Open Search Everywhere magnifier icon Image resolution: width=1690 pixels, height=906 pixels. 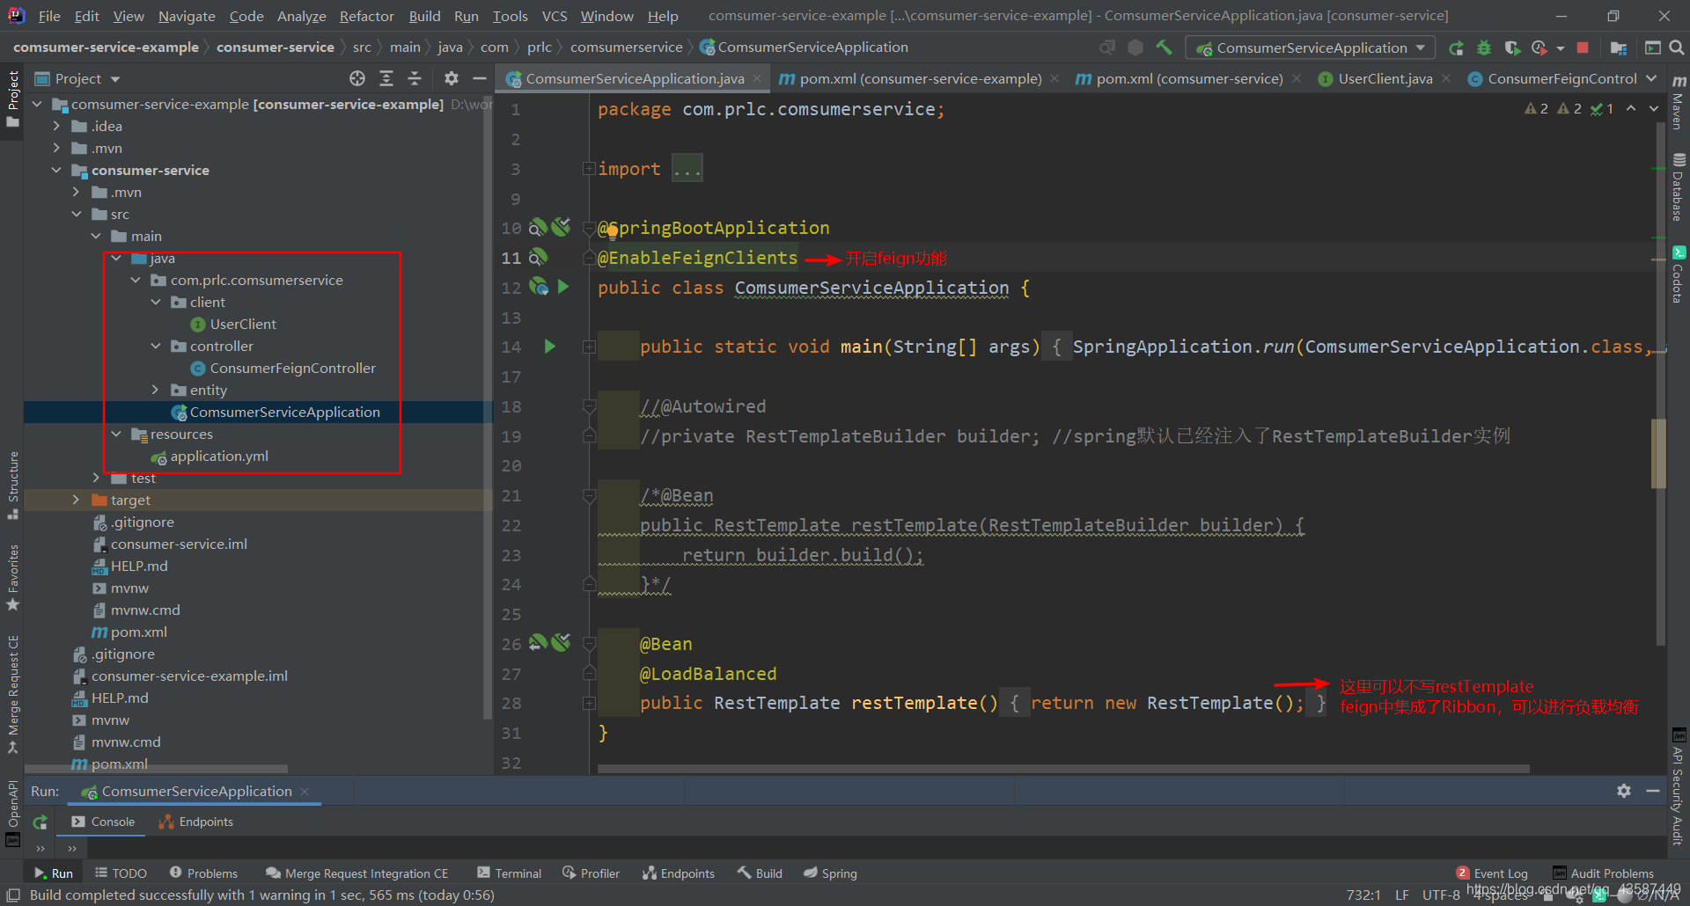1677,47
